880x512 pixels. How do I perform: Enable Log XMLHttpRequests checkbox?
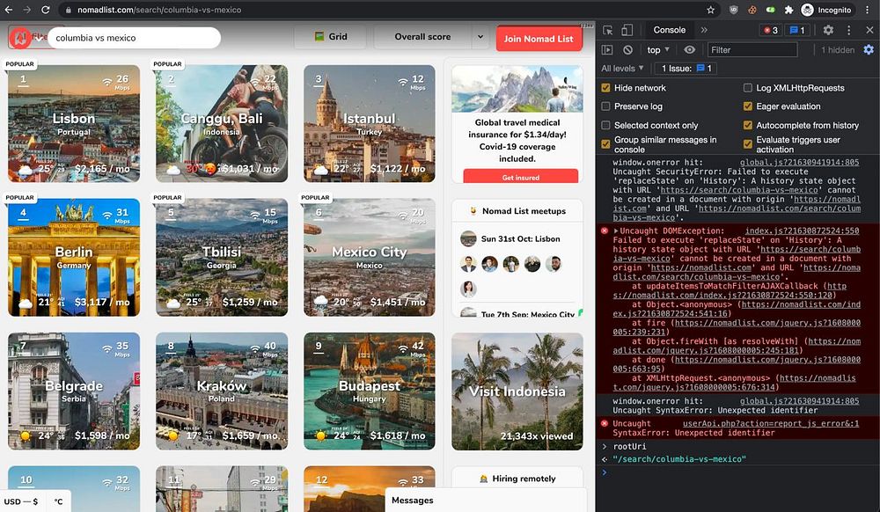click(x=747, y=87)
